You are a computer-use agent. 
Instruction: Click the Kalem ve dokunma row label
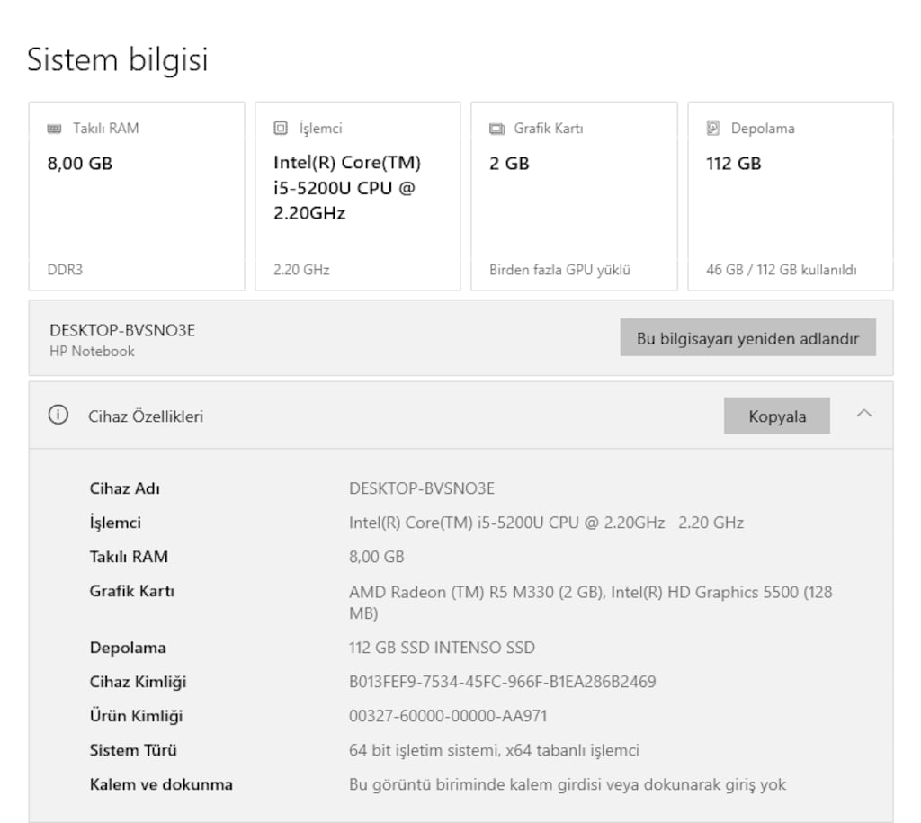tap(161, 785)
